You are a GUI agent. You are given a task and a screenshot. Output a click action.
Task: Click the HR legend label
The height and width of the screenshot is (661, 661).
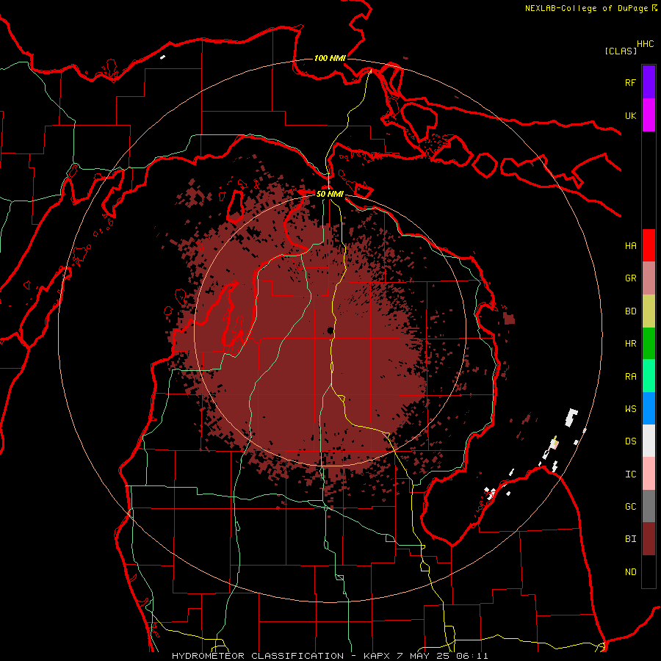click(630, 344)
